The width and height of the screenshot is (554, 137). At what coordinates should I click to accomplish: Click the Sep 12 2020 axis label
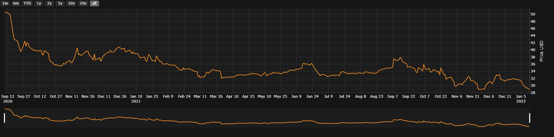(8, 99)
